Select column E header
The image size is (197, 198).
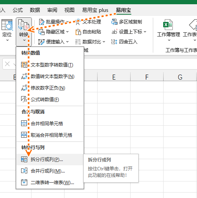click(x=114, y=77)
